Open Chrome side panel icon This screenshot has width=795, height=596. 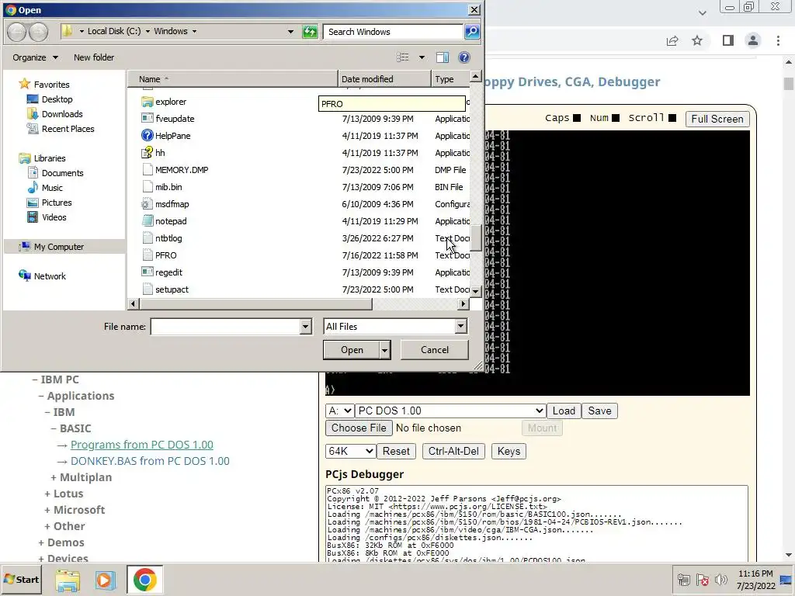point(728,40)
